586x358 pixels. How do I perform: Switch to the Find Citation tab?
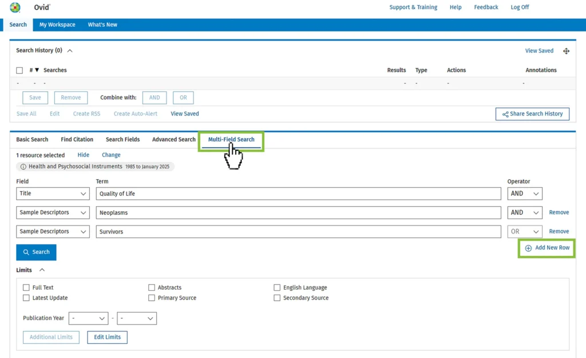pos(77,139)
